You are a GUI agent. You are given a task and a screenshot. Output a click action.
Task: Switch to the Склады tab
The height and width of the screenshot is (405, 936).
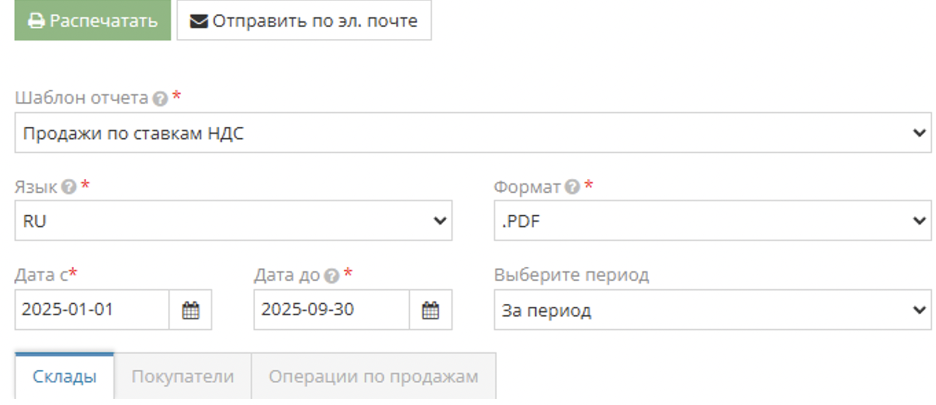[x=64, y=376]
